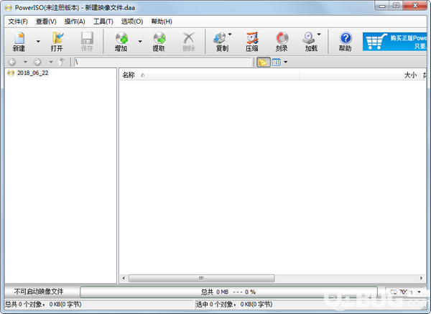Maximize the PowerISO window
The width and height of the screenshot is (431, 314).
[x=396, y=6]
